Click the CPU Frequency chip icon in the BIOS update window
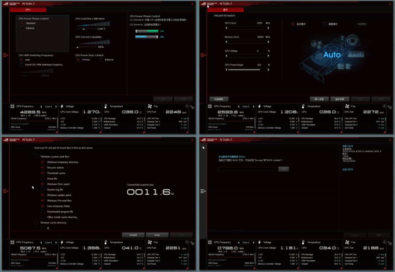The width and height of the screenshot is (395, 272). click(210, 242)
